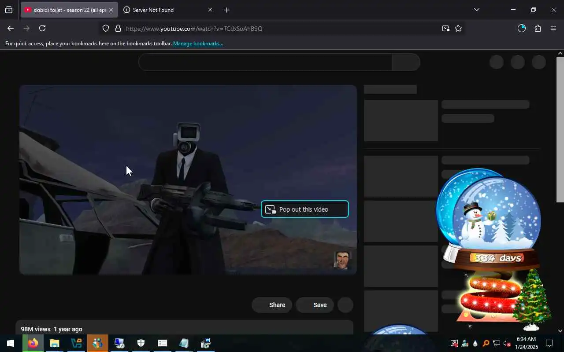The height and width of the screenshot is (352, 564).
Task: Open Firefox from the taskbar
Action: tap(33, 343)
